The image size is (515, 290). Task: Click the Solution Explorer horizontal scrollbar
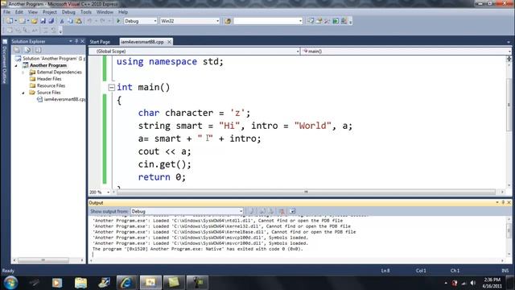[x=48, y=260]
